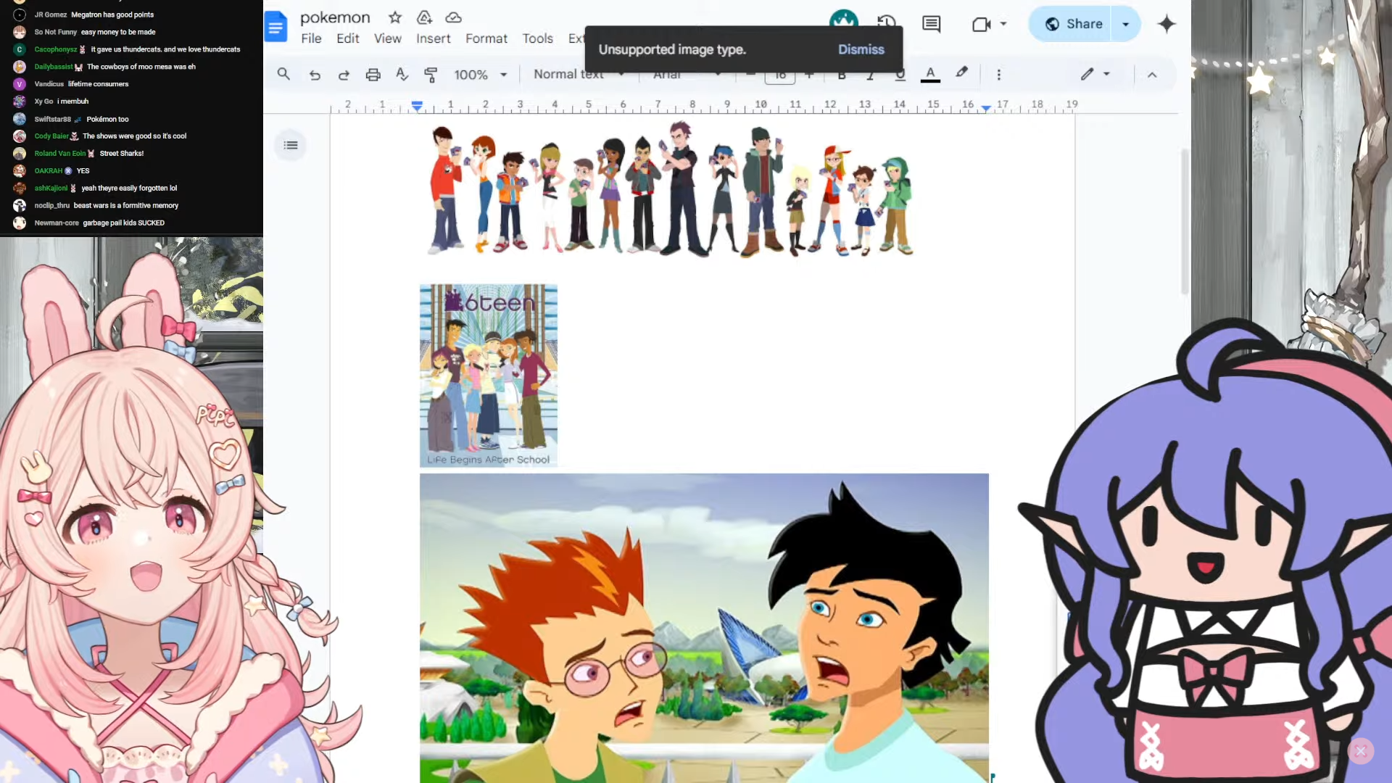This screenshot has height=783, width=1392.
Task: Open the Format menu
Action: (x=486, y=38)
